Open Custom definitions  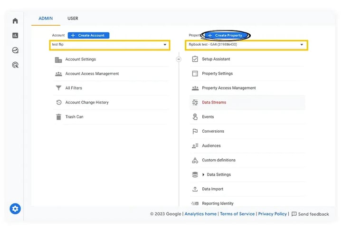(218, 160)
